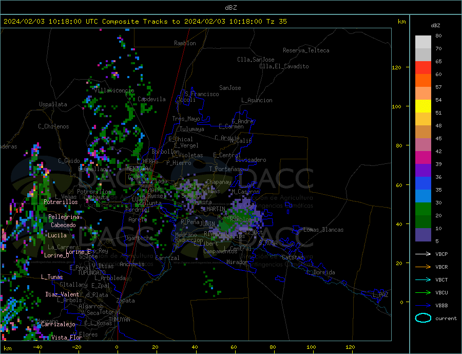Click the UTC Composite Tracks timestamp header
Screen dimensions: 462x354
pyautogui.click(x=145, y=22)
